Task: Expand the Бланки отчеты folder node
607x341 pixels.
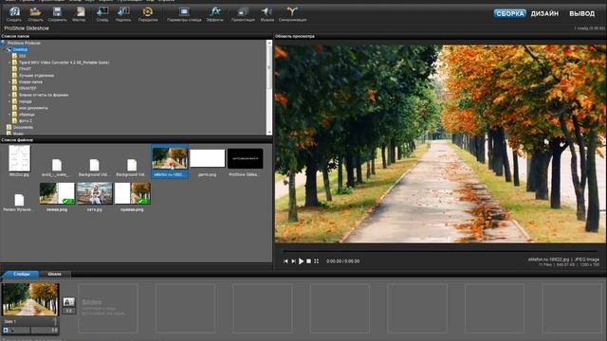Action: pyautogui.click(x=9, y=95)
